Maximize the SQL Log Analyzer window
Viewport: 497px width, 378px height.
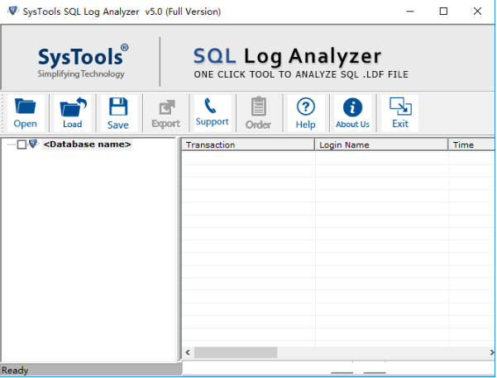[x=443, y=12]
